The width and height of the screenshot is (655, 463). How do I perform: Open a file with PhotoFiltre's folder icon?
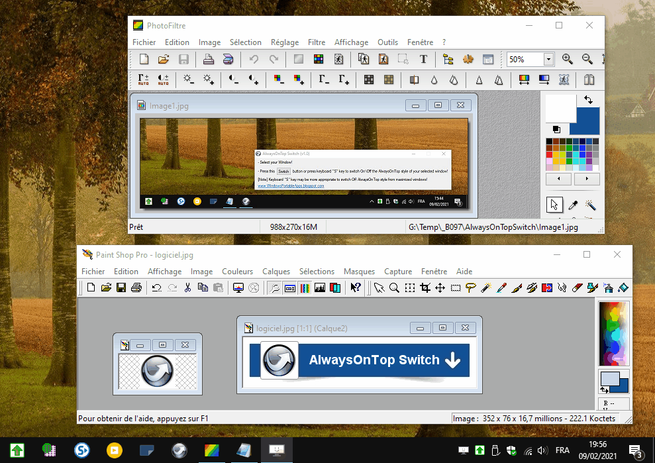coord(164,60)
